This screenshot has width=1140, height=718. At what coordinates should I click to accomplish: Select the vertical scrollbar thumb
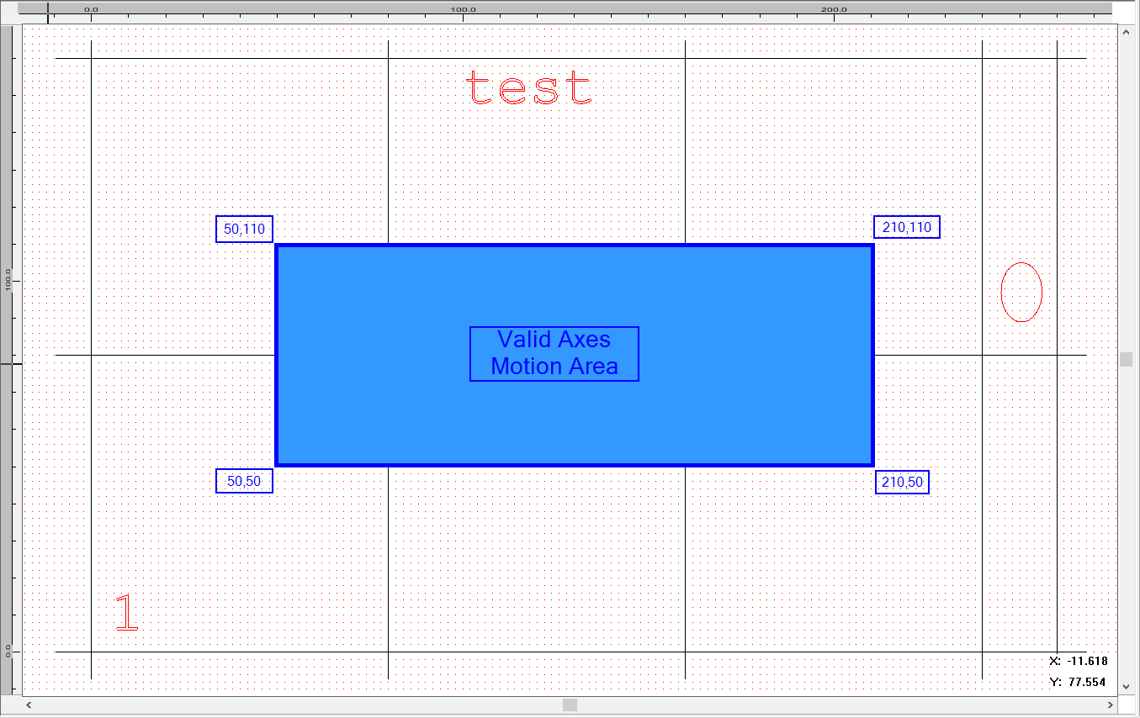1126,359
